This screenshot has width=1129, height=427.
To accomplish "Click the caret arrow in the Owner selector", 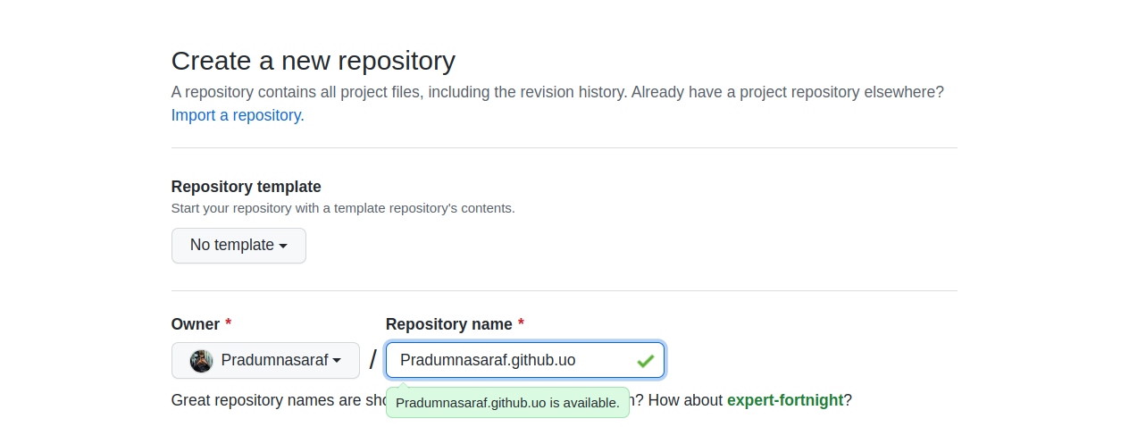I will [337, 361].
